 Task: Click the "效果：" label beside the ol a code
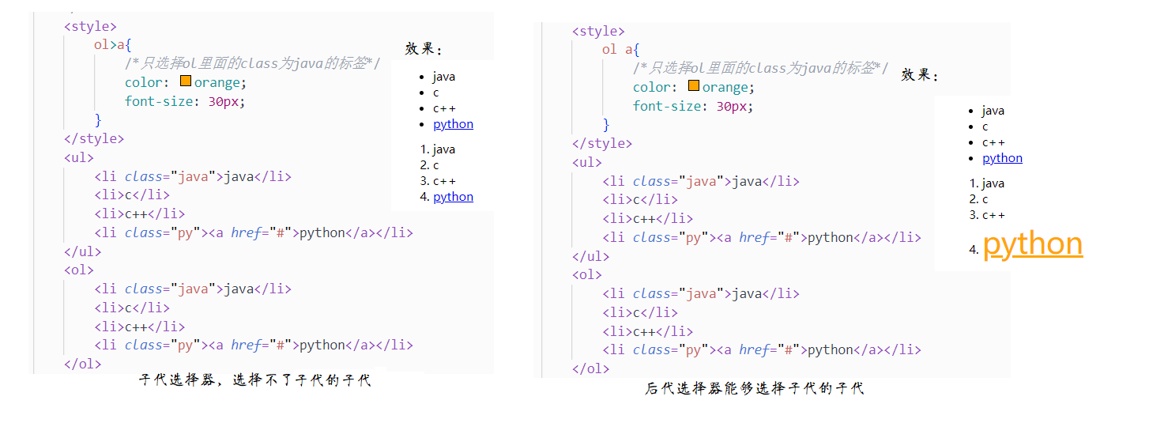tap(921, 75)
